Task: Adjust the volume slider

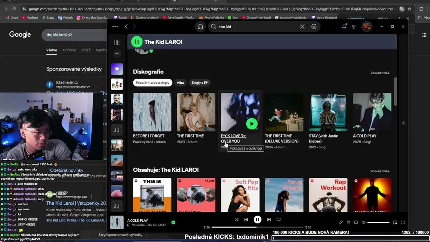Action: (378, 223)
